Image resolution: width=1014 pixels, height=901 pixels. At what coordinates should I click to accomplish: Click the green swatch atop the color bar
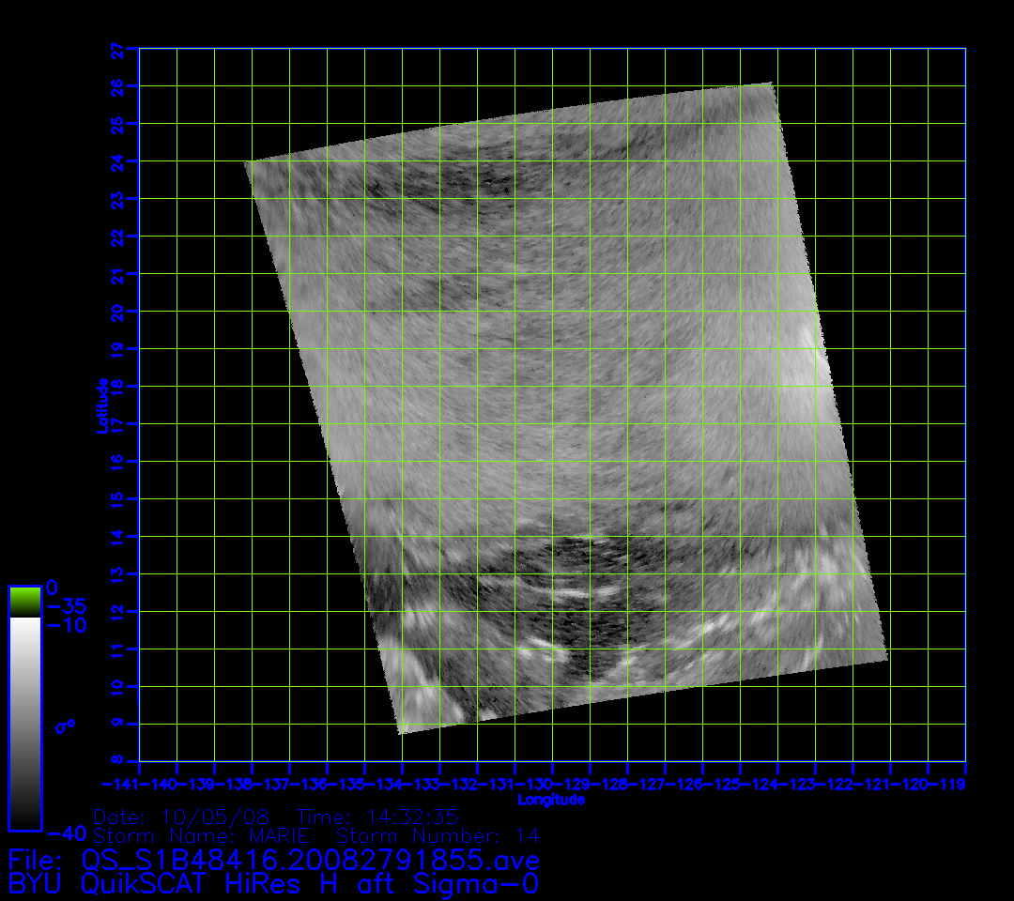(24, 601)
